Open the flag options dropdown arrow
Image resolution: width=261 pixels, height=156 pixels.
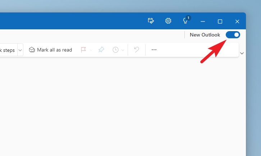[91, 50]
